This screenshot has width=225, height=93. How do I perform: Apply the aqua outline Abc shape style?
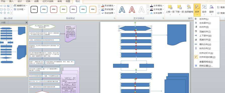point(83,9)
